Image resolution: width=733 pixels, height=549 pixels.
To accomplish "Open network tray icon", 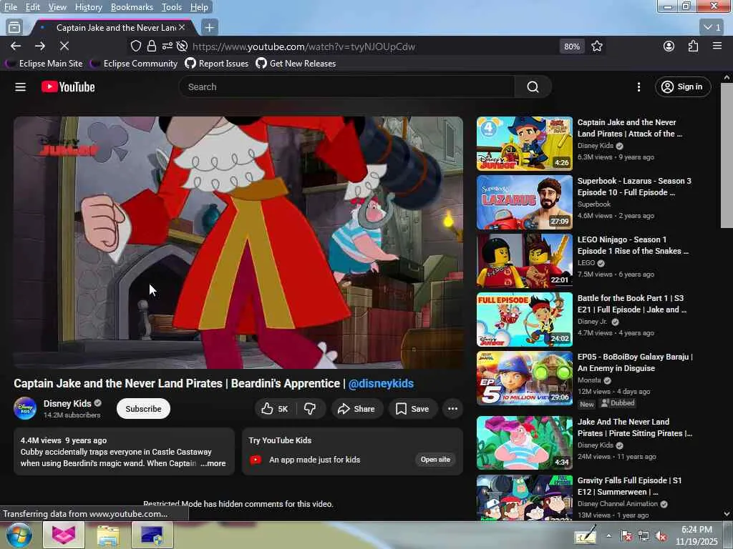I will click(644, 536).
